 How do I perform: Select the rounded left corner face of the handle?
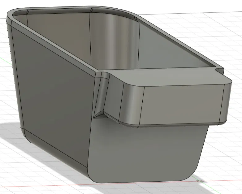(x=131, y=105)
